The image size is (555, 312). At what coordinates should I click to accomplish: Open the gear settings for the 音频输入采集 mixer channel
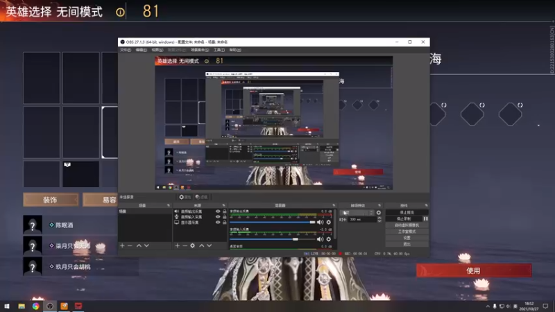(x=328, y=239)
